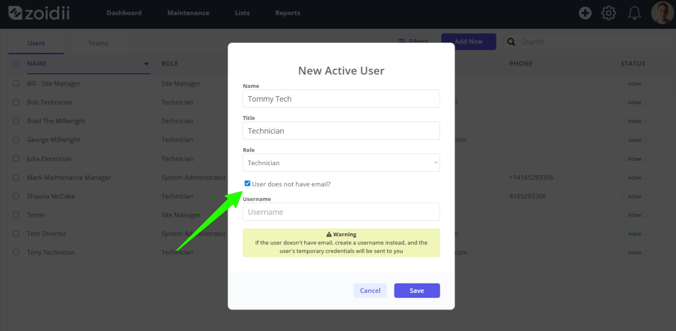Select the George Millwright checkbox
The width and height of the screenshot is (676, 331).
pos(16,140)
